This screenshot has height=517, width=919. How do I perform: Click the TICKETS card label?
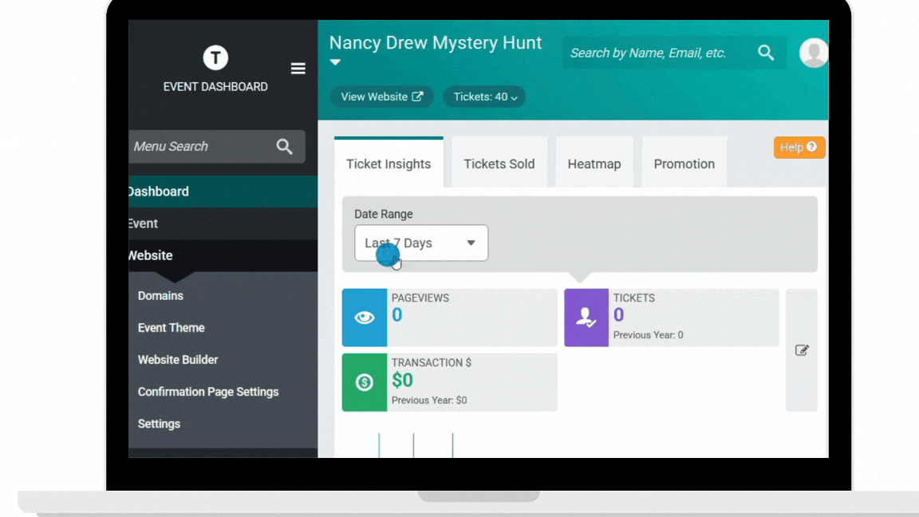pos(633,298)
